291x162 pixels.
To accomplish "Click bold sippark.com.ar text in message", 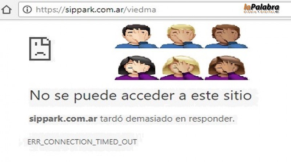I will (x=63, y=119).
